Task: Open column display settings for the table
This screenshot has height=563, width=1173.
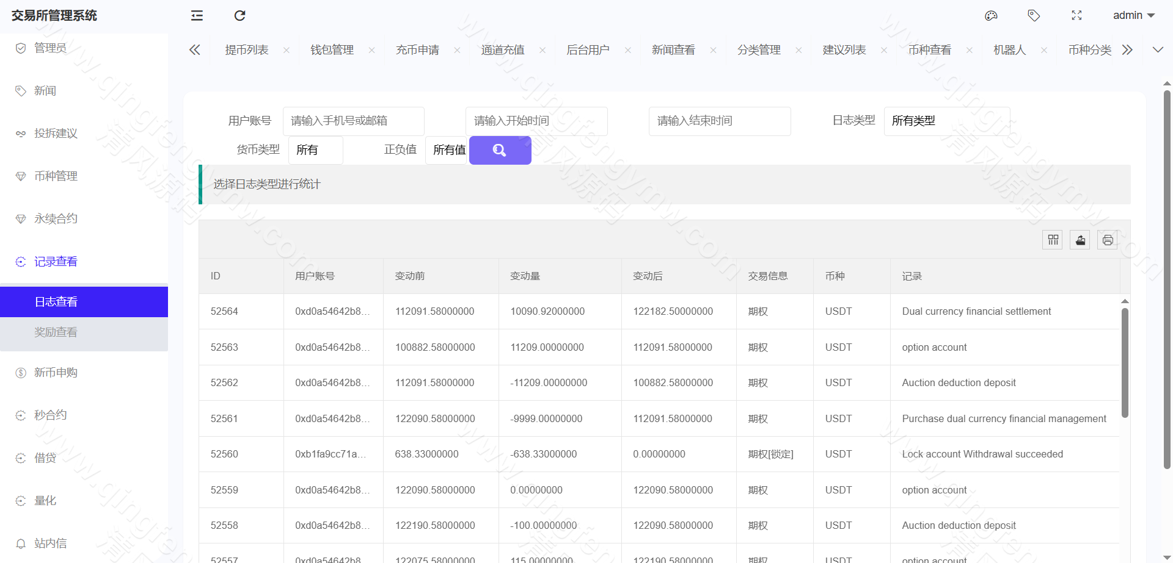Action: pyautogui.click(x=1052, y=240)
